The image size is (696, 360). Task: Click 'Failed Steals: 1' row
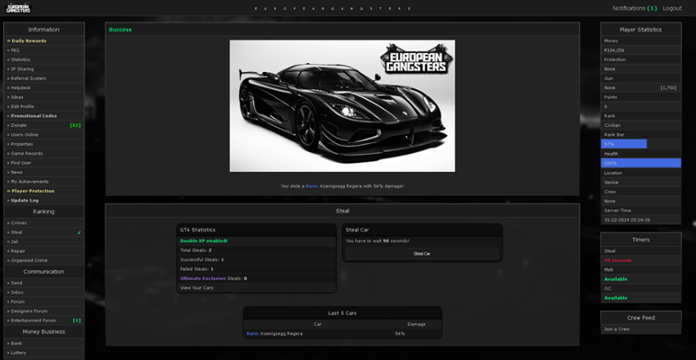coord(256,269)
